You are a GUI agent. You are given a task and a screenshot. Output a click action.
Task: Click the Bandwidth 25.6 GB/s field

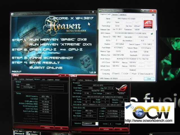pos(146,55)
